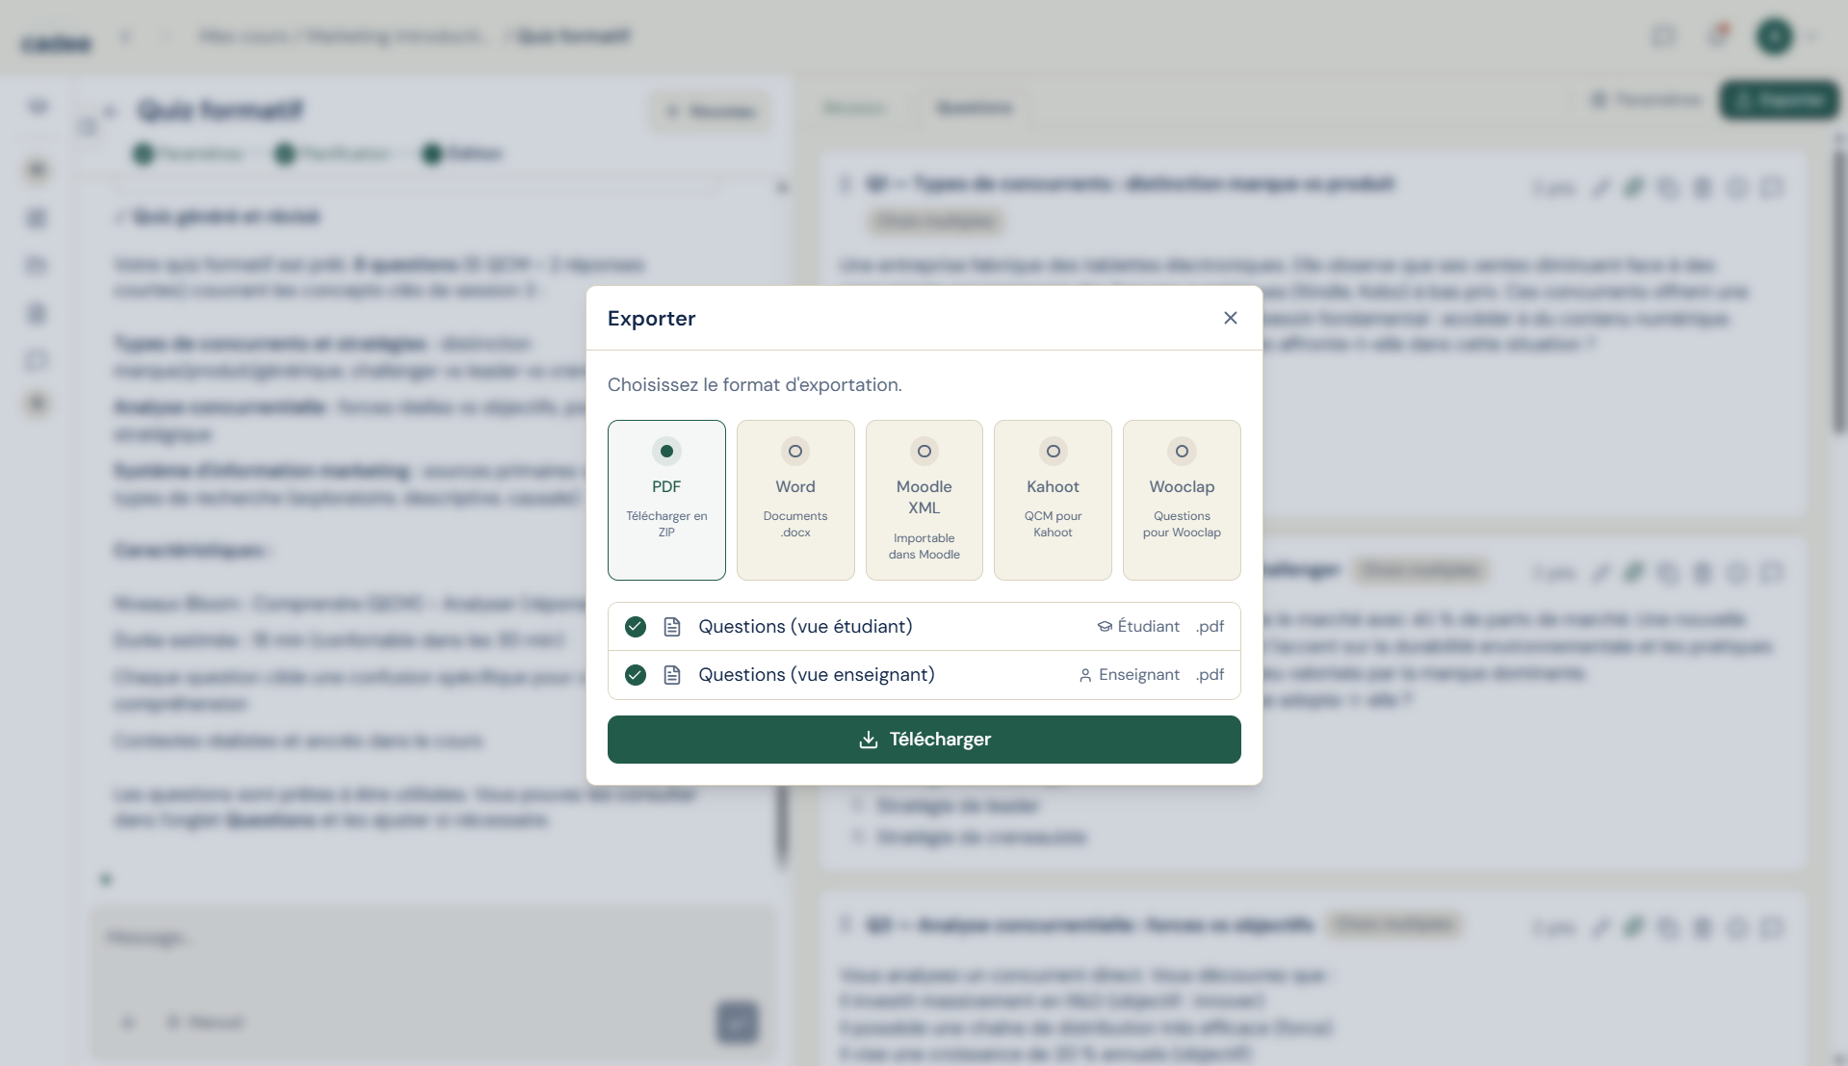The width and height of the screenshot is (1848, 1066).
Task: Choose the Wooclap export format
Action: point(1182,500)
